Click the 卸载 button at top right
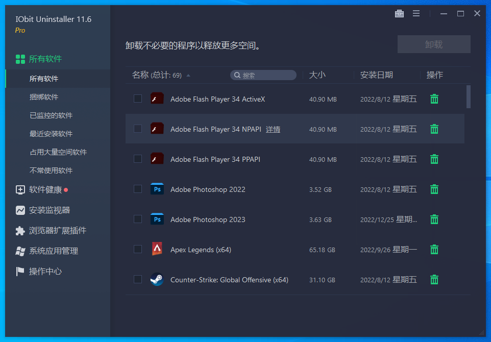The width and height of the screenshot is (491, 342). coord(433,44)
